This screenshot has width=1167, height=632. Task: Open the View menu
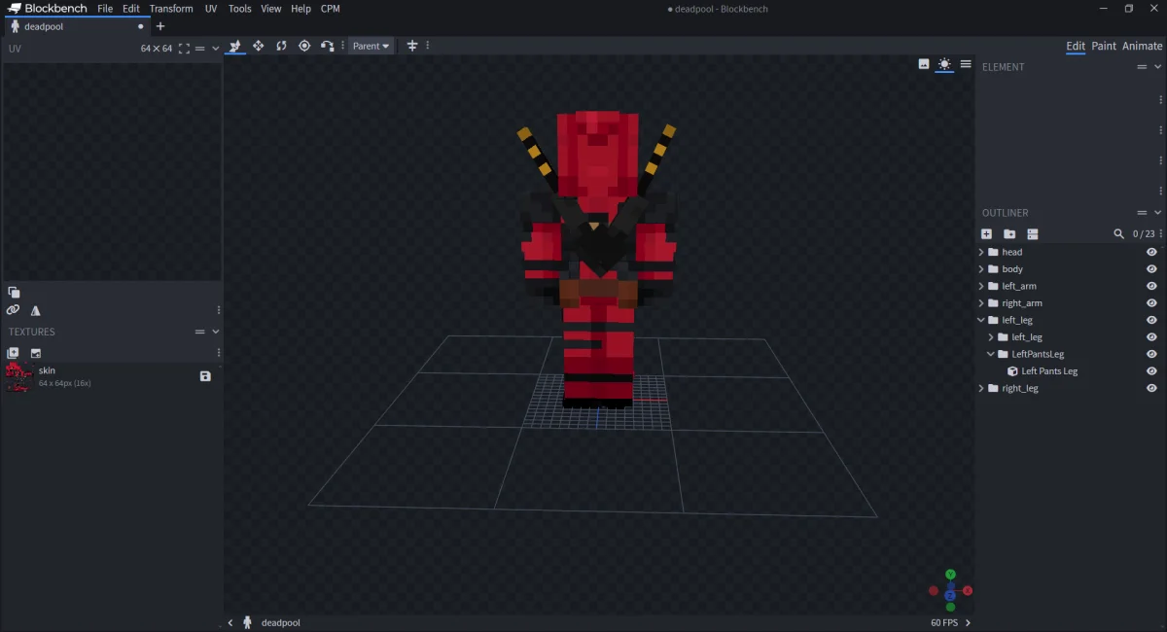pos(271,8)
